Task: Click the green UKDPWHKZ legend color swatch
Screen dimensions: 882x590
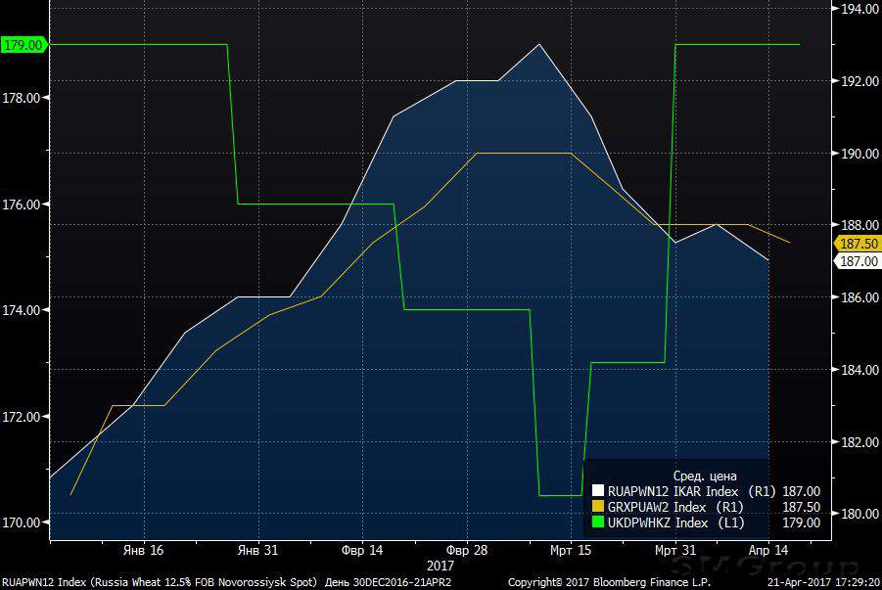Action: (x=599, y=523)
